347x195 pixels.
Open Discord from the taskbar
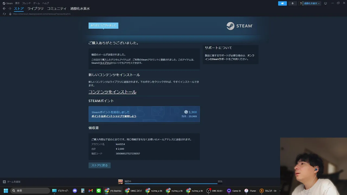75,191
